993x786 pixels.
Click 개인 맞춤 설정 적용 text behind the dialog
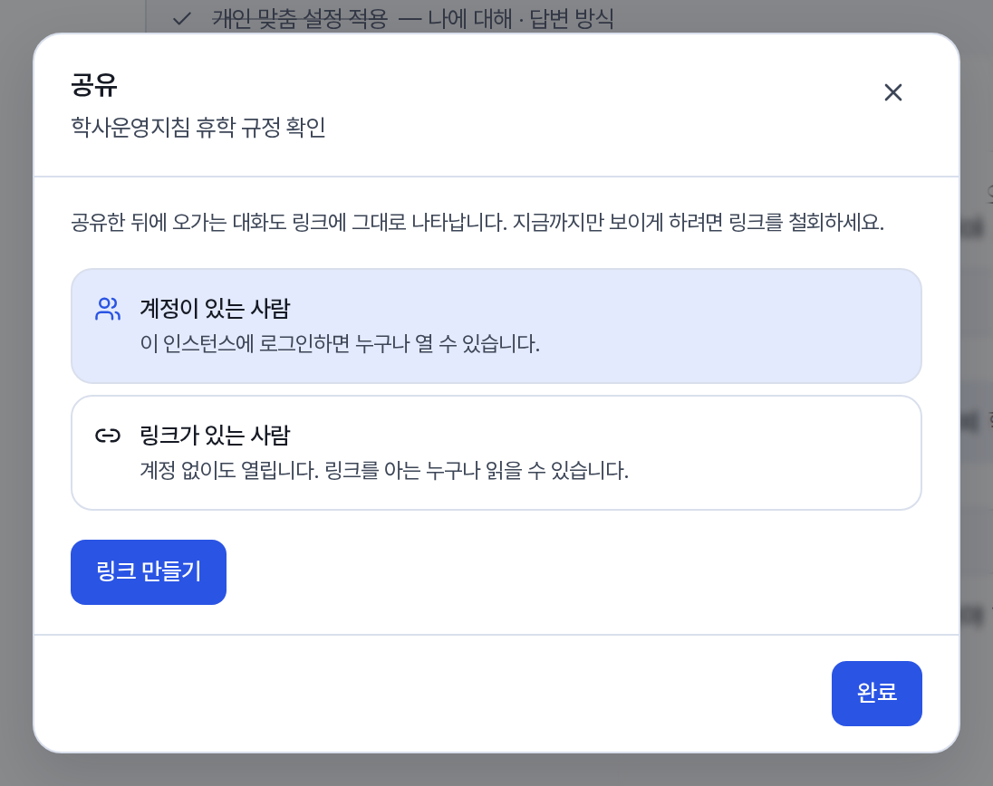299,18
